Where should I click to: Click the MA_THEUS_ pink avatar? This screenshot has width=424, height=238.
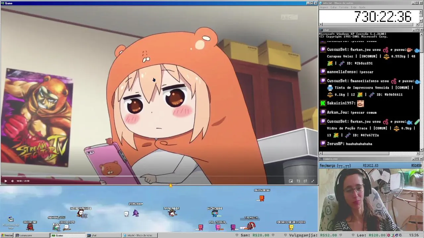[x=218, y=227]
